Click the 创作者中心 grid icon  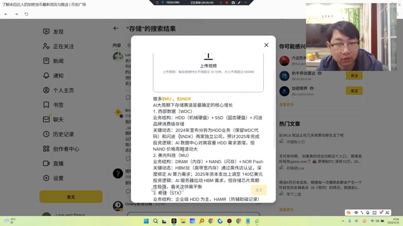[46, 149]
